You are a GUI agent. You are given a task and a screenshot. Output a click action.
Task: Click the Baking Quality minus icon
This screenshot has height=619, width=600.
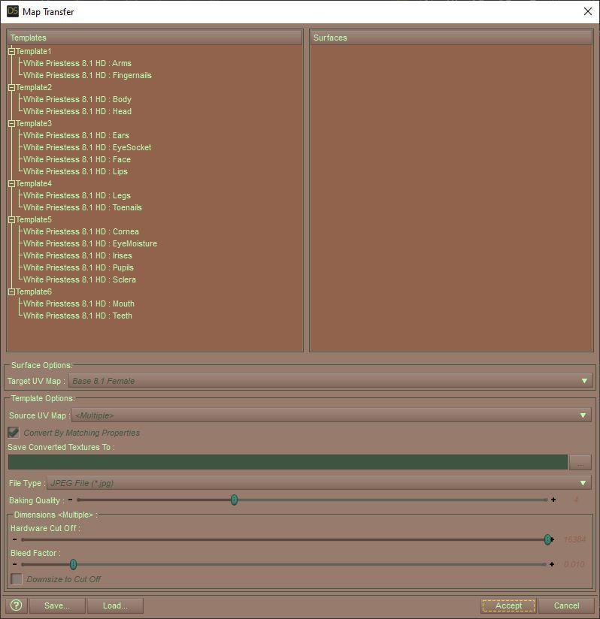[70, 500]
